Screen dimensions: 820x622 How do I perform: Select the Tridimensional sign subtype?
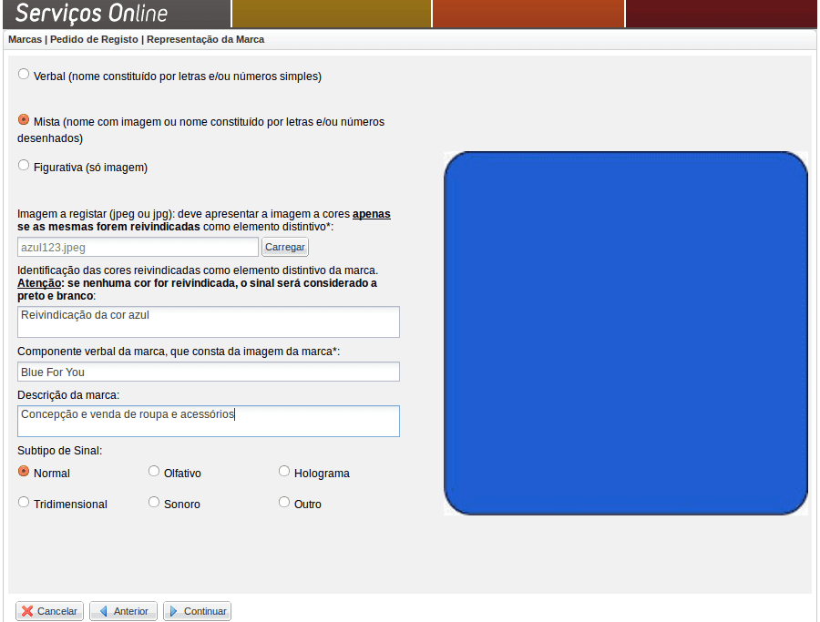click(x=24, y=503)
